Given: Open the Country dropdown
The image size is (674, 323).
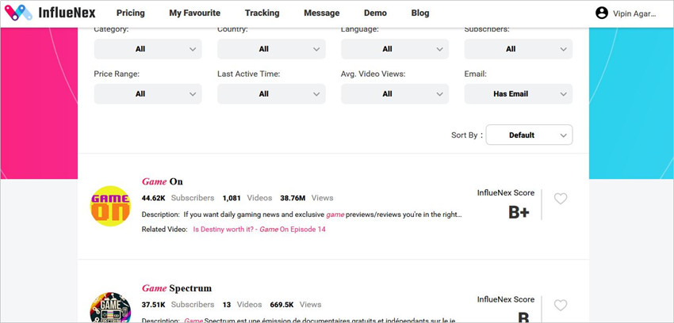Looking at the screenshot, I should coord(271,49).
